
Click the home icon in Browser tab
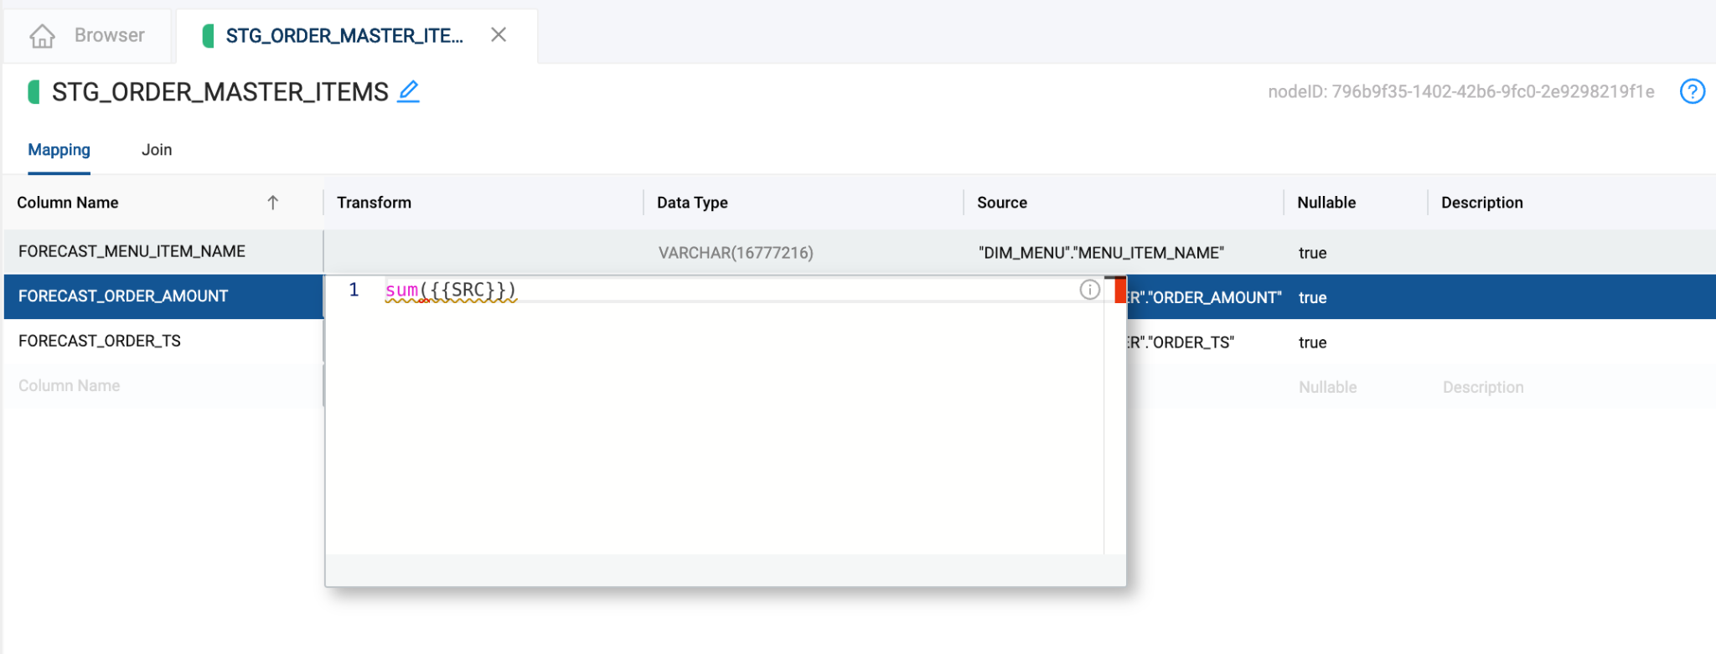pyautogui.click(x=42, y=36)
